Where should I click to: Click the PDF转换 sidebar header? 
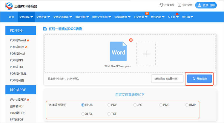(21, 30)
